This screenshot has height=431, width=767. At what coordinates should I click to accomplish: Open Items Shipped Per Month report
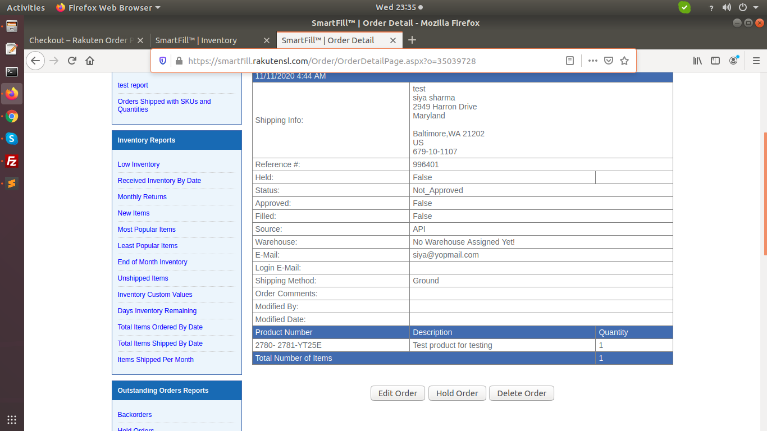coord(156,360)
